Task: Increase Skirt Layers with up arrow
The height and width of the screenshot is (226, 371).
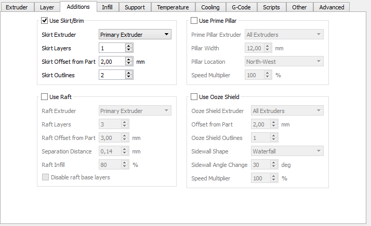Action: pos(129,46)
